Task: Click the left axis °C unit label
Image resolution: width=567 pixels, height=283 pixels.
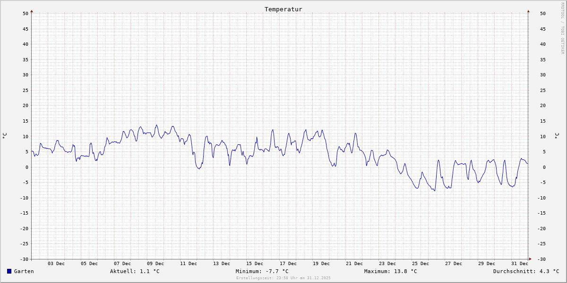Action: pyautogui.click(x=5, y=136)
